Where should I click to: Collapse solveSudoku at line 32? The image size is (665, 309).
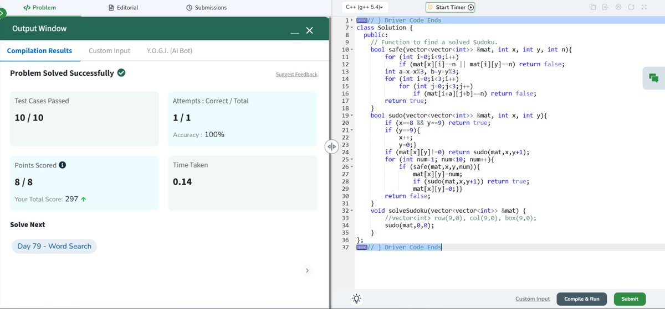(353, 211)
